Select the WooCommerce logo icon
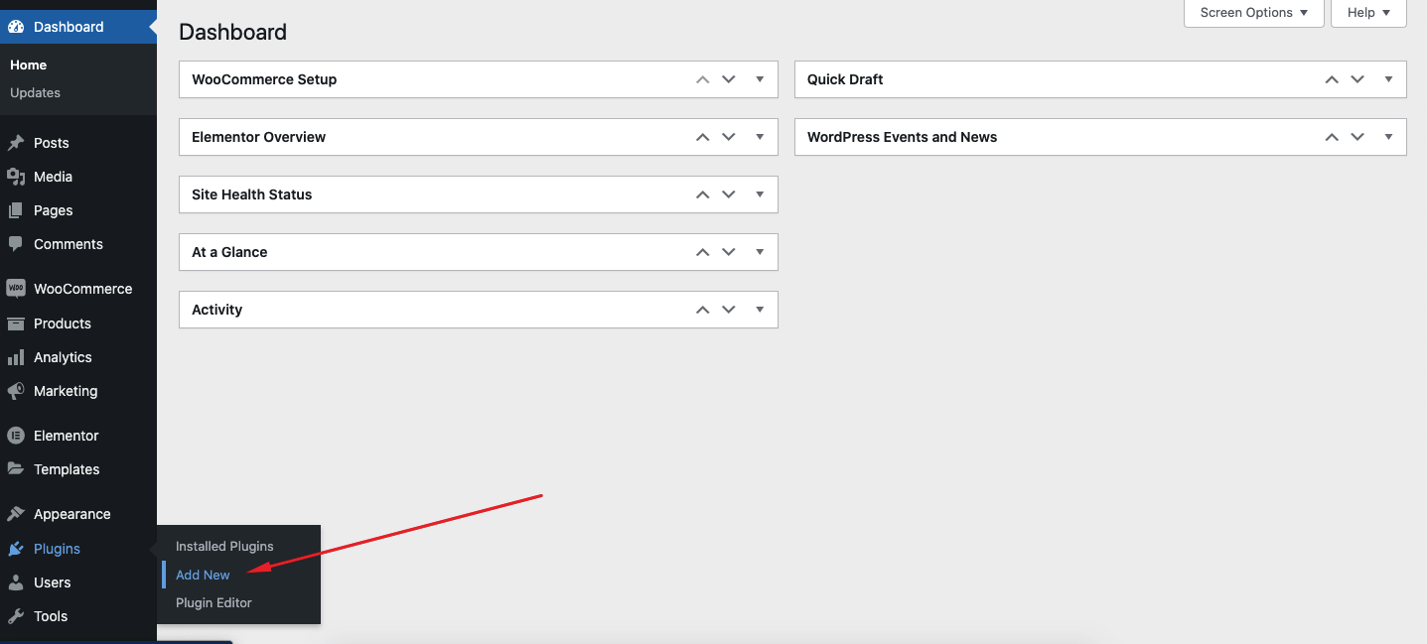 [18, 289]
